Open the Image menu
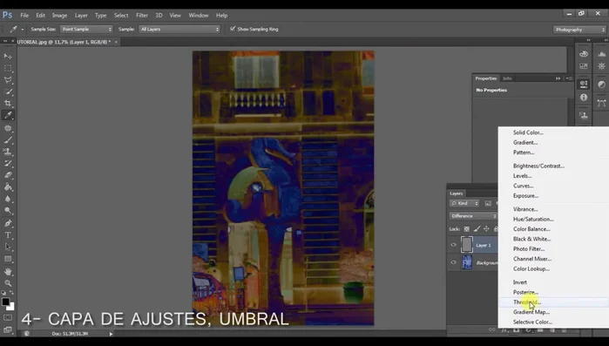The width and height of the screenshot is (609, 346). (59, 15)
